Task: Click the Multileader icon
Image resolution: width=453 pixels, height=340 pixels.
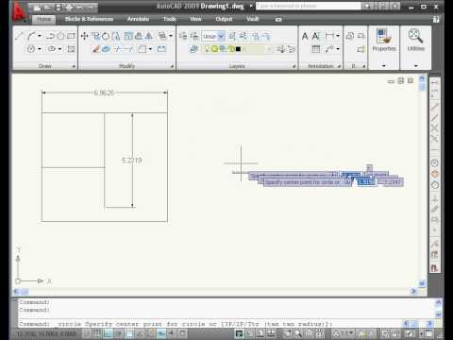Action: [329, 49]
